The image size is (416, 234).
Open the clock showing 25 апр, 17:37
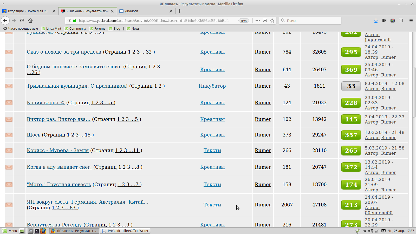click(401, 231)
